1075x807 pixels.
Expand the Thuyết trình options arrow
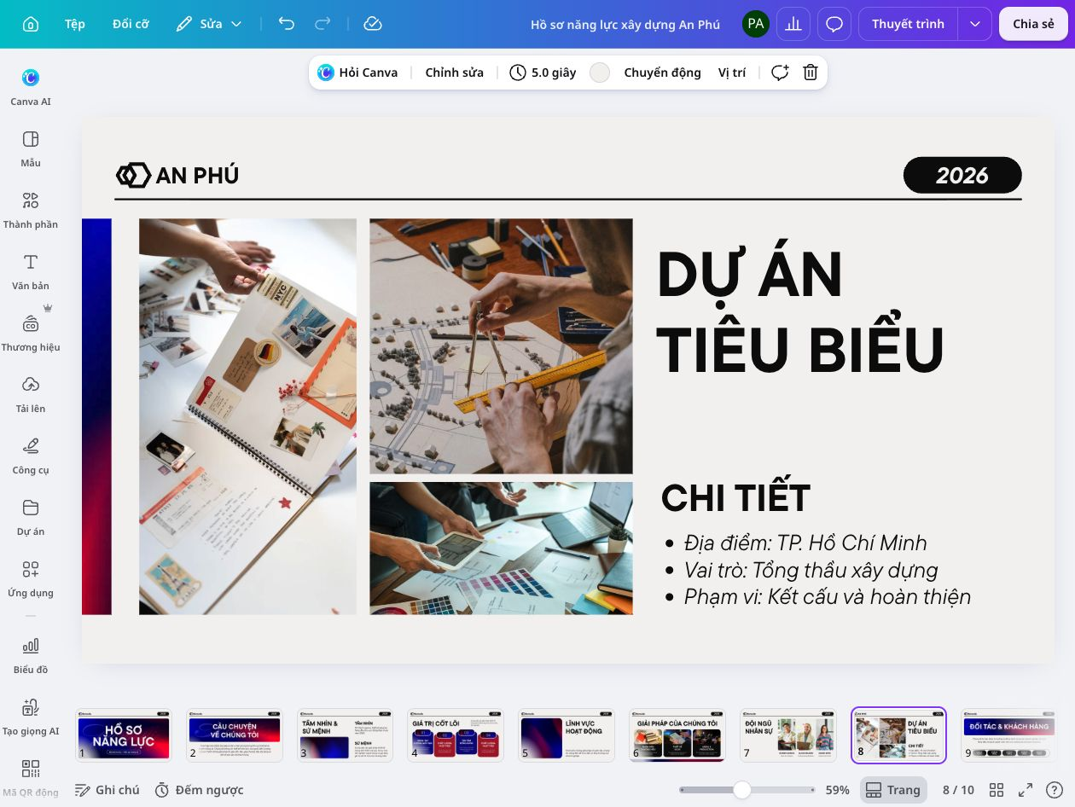pyautogui.click(x=975, y=24)
